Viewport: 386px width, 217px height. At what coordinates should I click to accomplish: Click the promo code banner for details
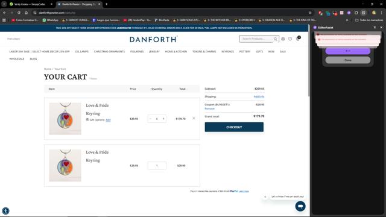(154, 28)
